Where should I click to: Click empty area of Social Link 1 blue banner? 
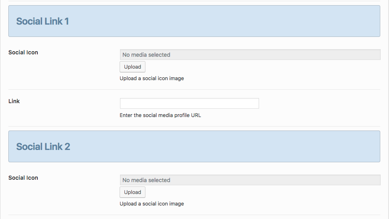coord(223,21)
